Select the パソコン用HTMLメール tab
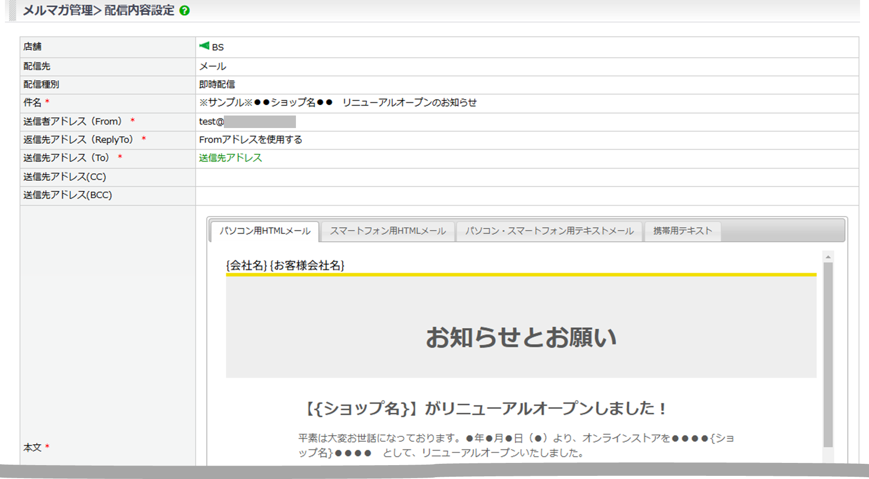 (265, 231)
